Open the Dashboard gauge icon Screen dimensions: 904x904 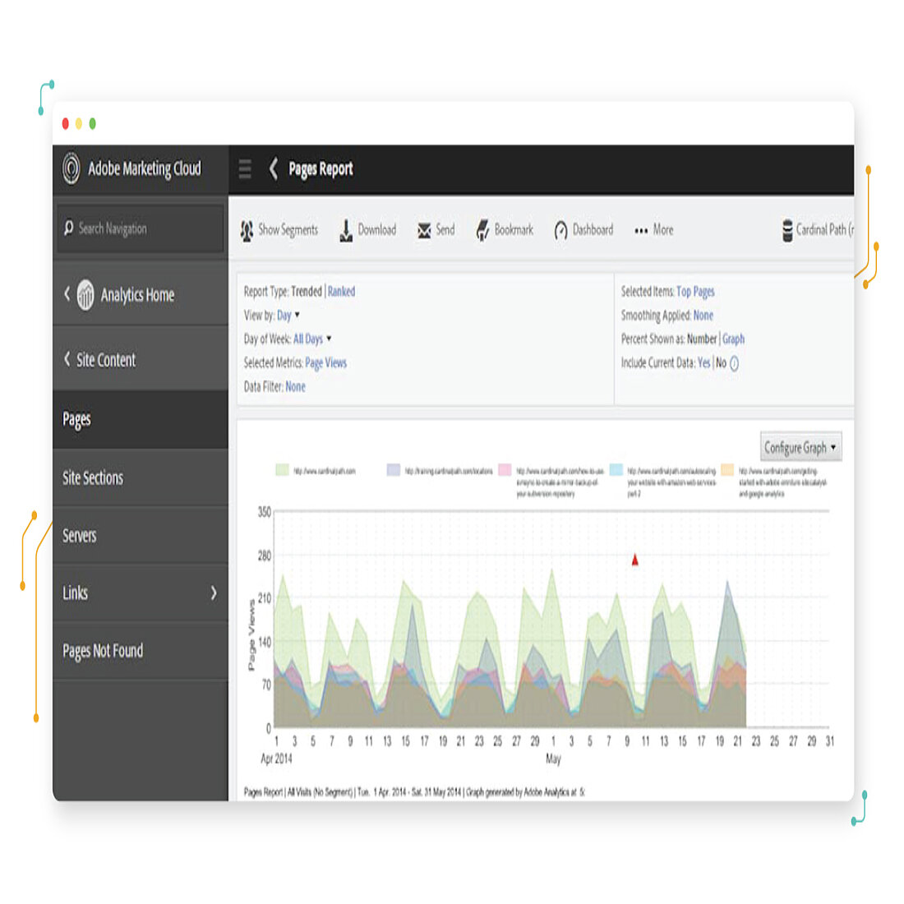click(560, 231)
